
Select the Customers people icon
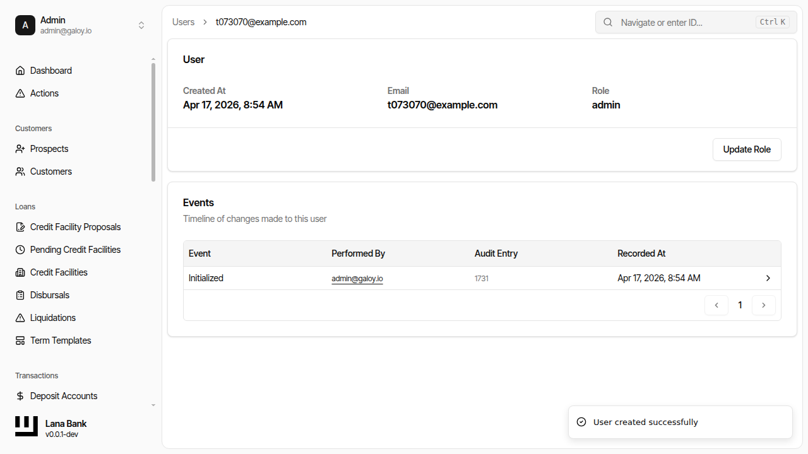pos(20,171)
